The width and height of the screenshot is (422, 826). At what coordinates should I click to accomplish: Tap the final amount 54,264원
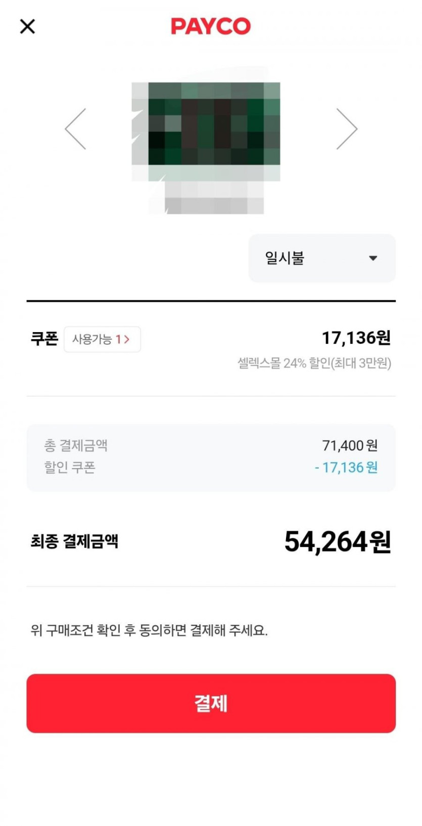coord(337,541)
